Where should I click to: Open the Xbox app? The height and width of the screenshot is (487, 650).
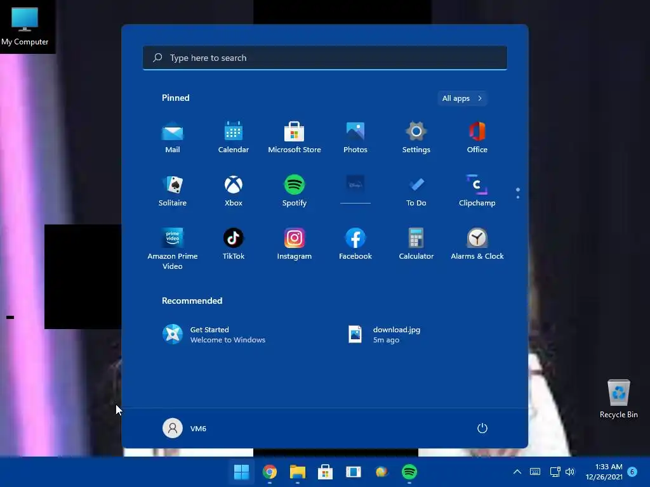pos(234,190)
